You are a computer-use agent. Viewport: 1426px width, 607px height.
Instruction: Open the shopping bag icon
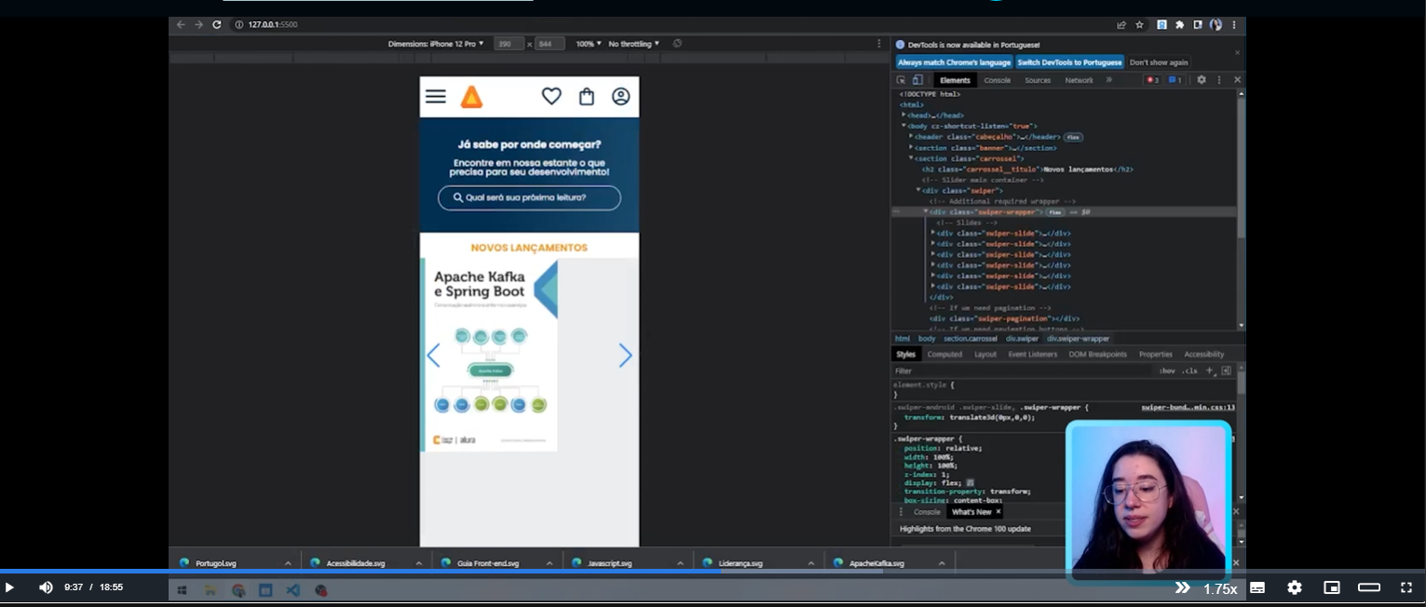pos(587,96)
